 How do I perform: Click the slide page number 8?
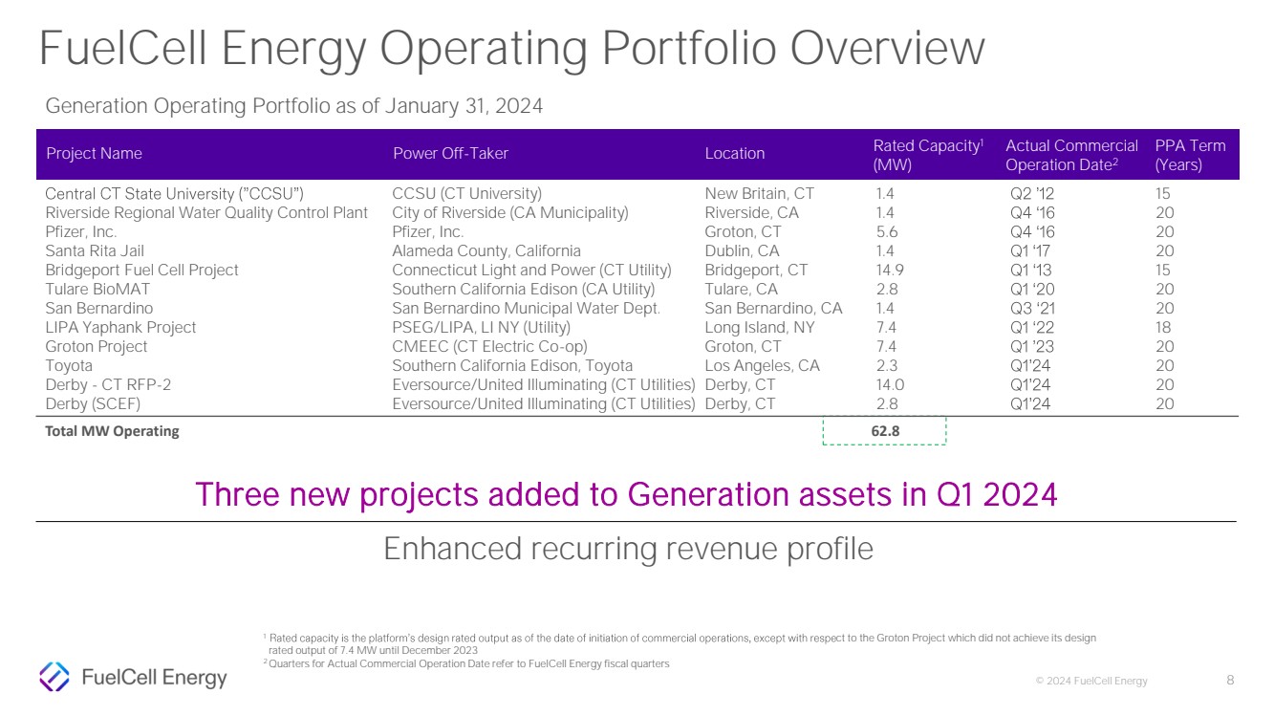pos(1230,681)
